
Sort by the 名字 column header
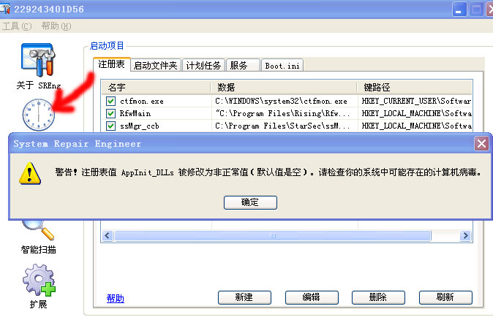pyautogui.click(x=156, y=87)
